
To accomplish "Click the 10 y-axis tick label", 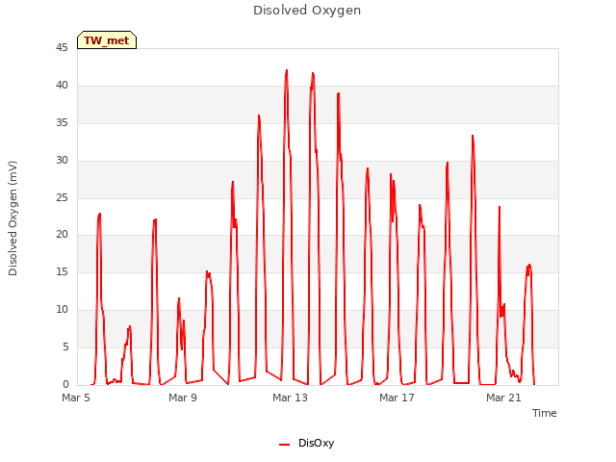I will coord(62,309).
